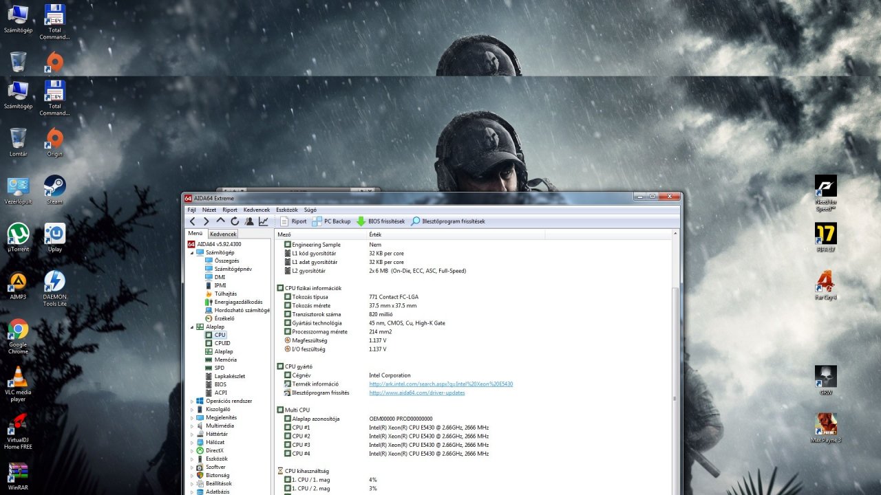Click BIOS frissítések green arrow button
881x495 pixels.
tap(381, 221)
